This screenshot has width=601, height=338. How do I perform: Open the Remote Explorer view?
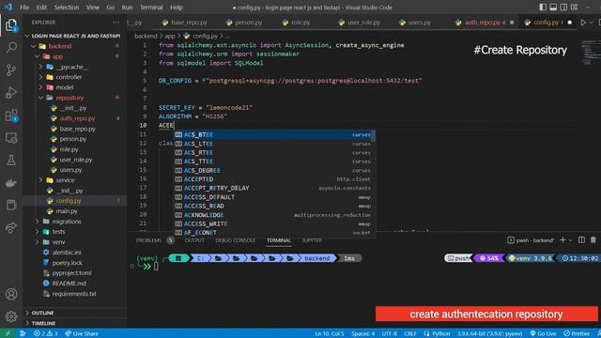(11, 138)
